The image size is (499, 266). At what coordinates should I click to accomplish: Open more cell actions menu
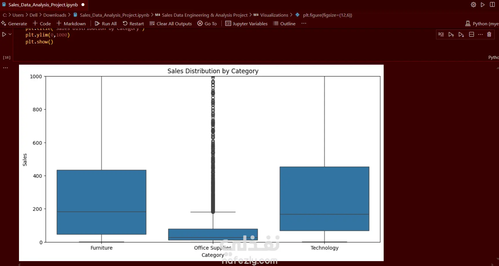click(480, 34)
